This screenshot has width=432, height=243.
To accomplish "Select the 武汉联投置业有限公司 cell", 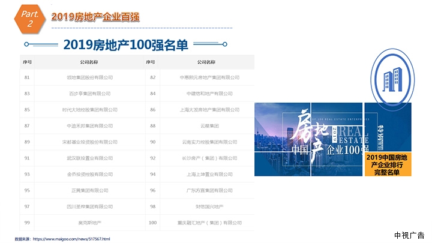I will pyautogui.click(x=89, y=158).
